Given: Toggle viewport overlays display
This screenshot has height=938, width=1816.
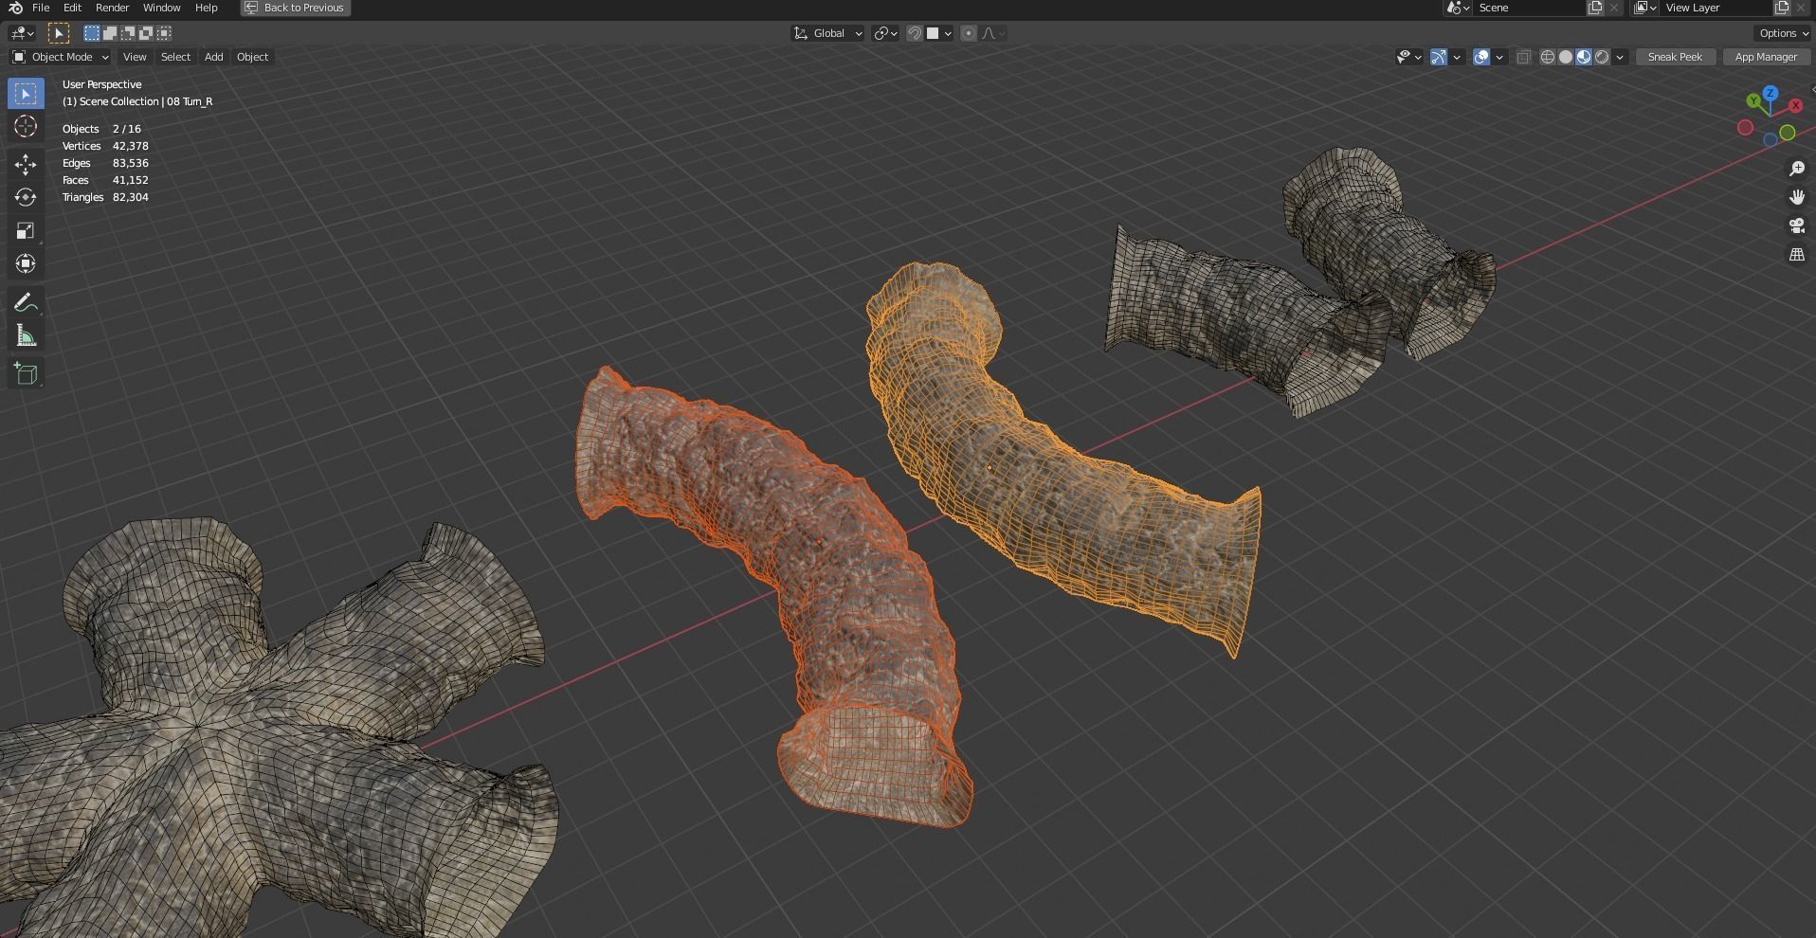Looking at the screenshot, I should point(1481,57).
